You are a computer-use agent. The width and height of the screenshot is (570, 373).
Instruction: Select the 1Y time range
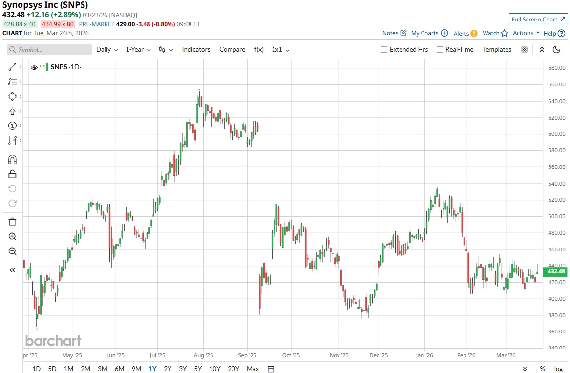152,369
